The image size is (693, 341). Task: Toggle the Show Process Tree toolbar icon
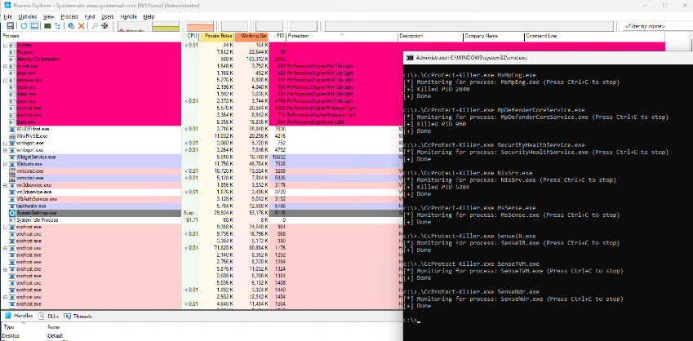(x=57, y=26)
